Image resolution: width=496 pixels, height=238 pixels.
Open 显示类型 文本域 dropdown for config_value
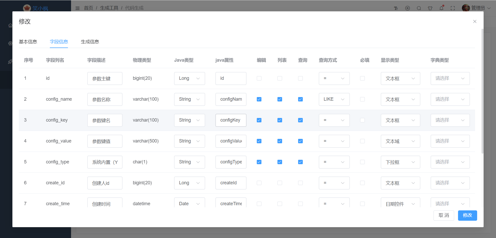click(400, 141)
